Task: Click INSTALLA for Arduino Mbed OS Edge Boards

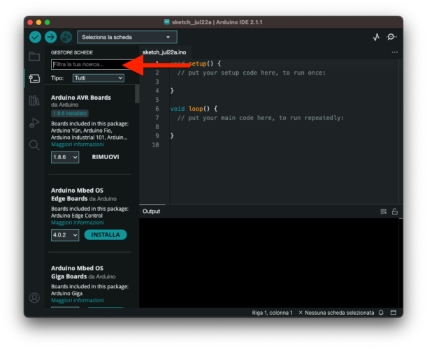Action: pos(105,235)
